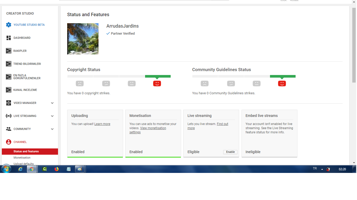Open the notepad taskbar icon
The height and width of the screenshot is (200, 357).
click(68, 169)
